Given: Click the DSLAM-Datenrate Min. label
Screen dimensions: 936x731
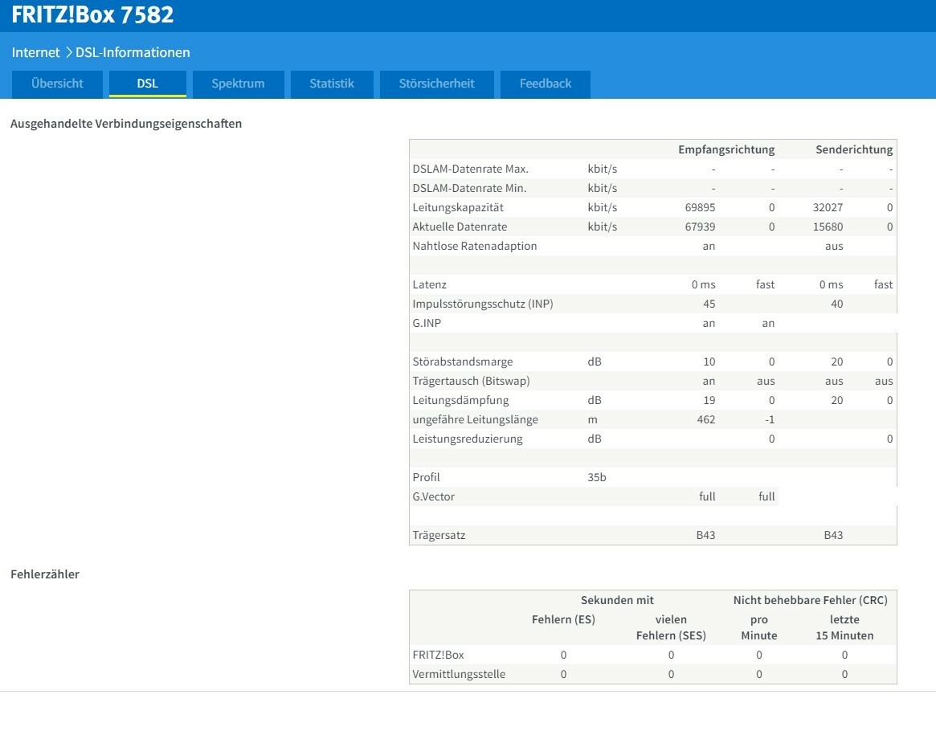Looking at the screenshot, I should pyautogui.click(x=469, y=188).
